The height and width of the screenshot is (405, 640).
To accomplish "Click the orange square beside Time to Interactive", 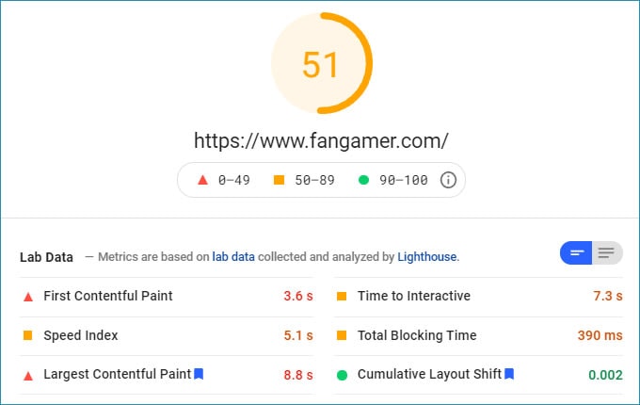I will pyautogui.click(x=342, y=296).
